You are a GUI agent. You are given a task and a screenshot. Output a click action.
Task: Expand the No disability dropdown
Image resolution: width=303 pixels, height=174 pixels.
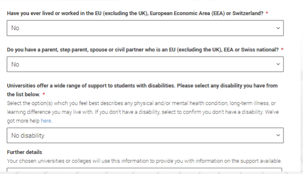click(x=145, y=136)
